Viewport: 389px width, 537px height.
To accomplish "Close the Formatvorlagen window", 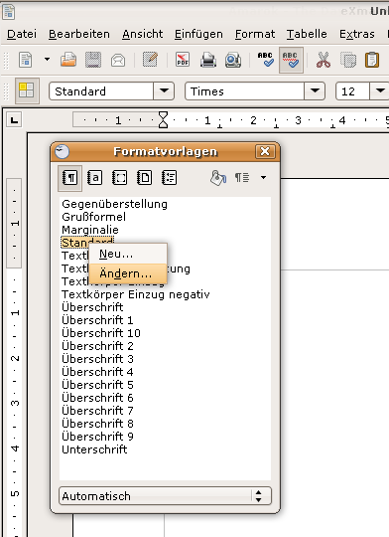I will 265,151.
